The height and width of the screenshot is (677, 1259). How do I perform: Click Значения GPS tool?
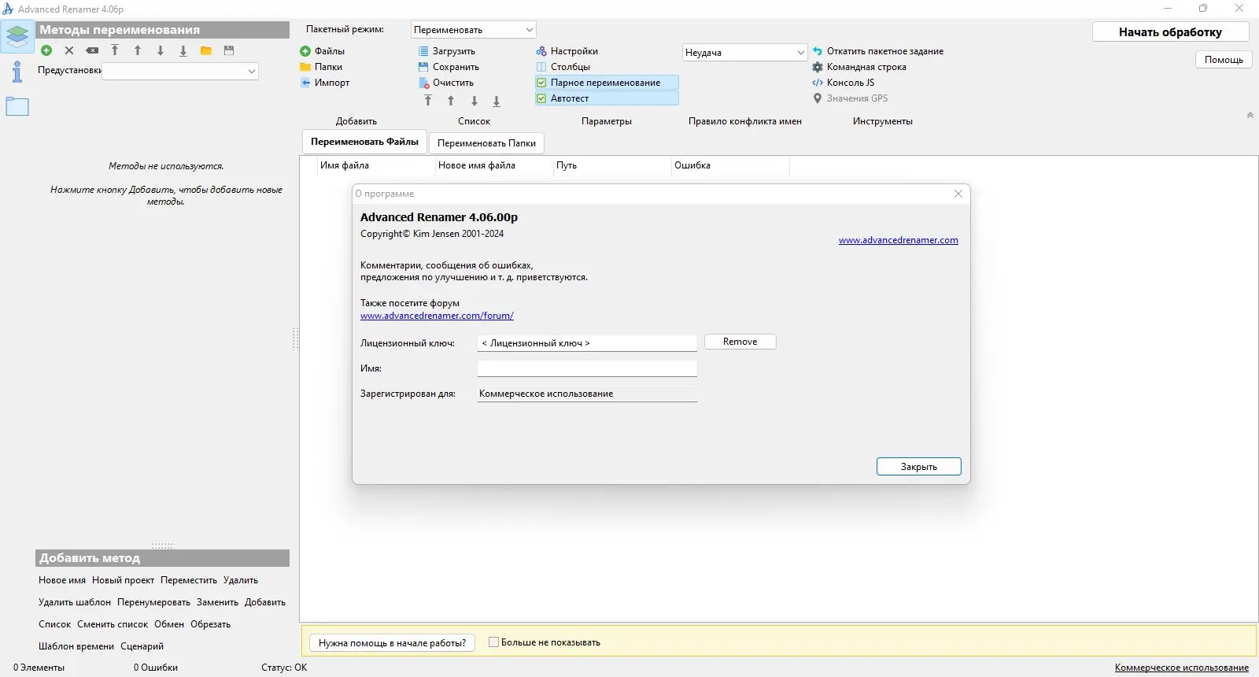coord(850,98)
